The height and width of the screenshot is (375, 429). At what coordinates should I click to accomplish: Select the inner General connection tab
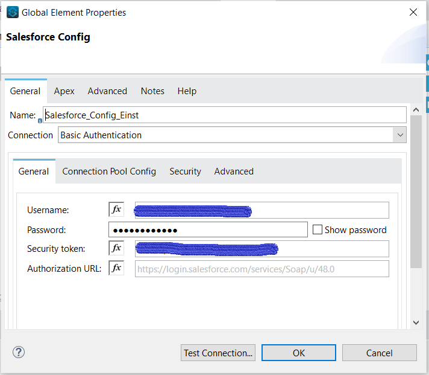point(34,171)
